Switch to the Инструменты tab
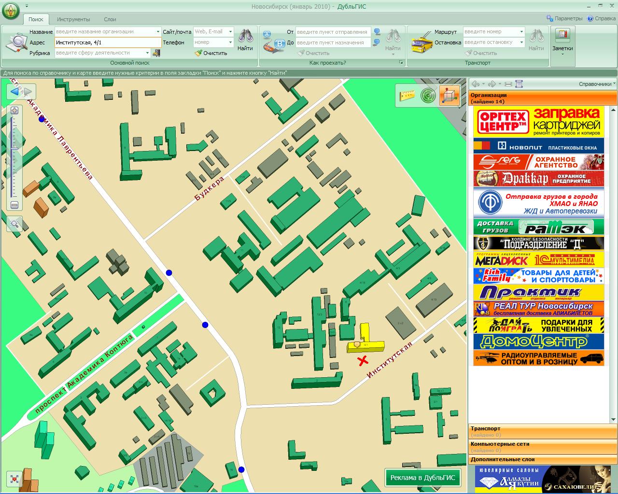This screenshot has width=618, height=494. pos(73,19)
